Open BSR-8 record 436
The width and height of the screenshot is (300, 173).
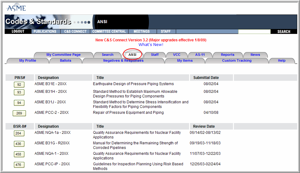(x=19, y=144)
